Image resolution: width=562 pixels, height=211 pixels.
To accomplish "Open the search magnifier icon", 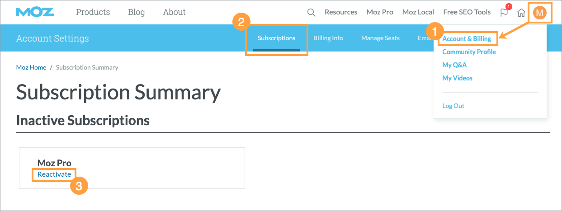I will point(311,12).
